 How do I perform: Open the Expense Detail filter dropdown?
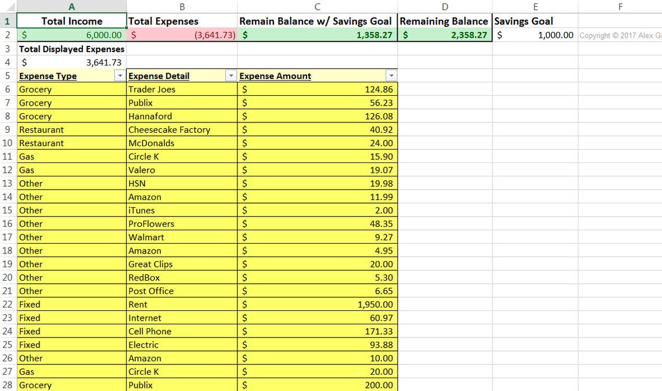(231, 75)
